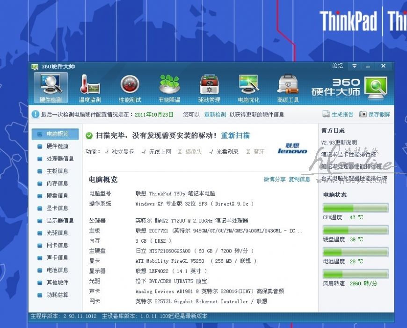Screen dimensions: 407x328
Task: Select 处理器信息 in the sidebar
Action: [x=60, y=159]
